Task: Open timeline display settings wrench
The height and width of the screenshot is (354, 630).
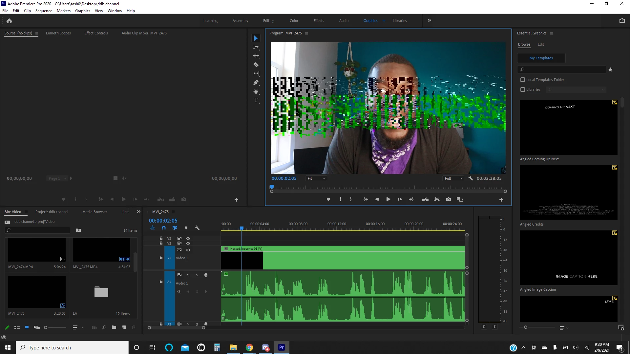Action: point(197,228)
